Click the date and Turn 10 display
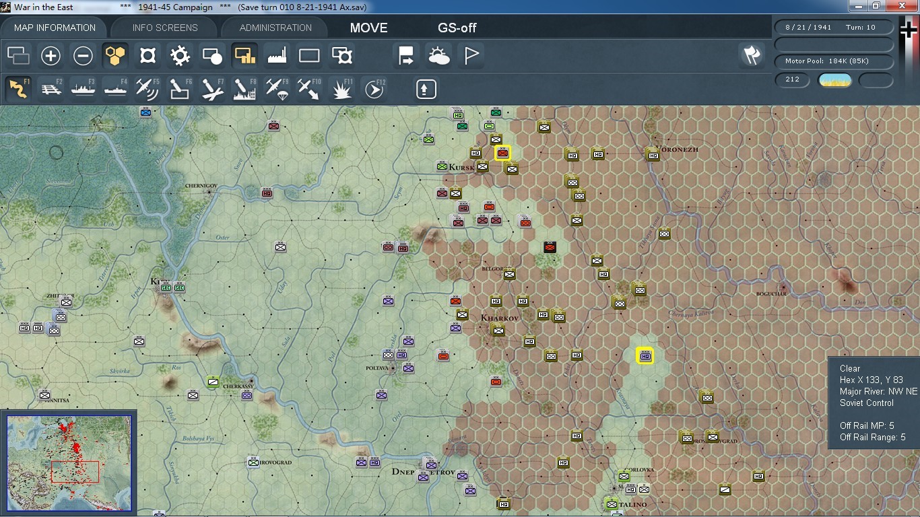The image size is (920, 517). point(834,28)
